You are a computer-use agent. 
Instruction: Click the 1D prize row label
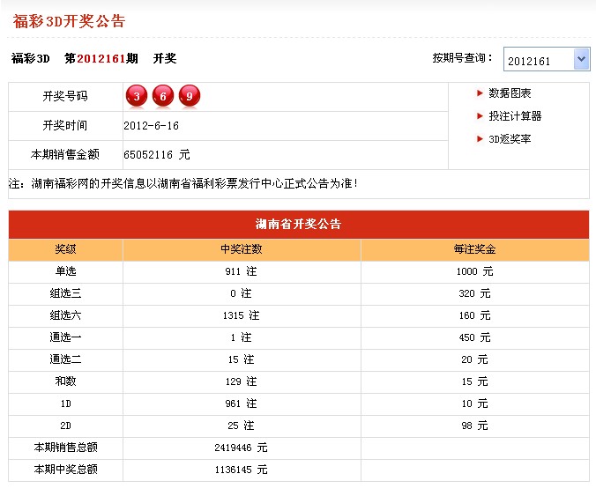(66, 403)
